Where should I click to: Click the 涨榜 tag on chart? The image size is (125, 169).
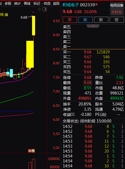click(31, 151)
